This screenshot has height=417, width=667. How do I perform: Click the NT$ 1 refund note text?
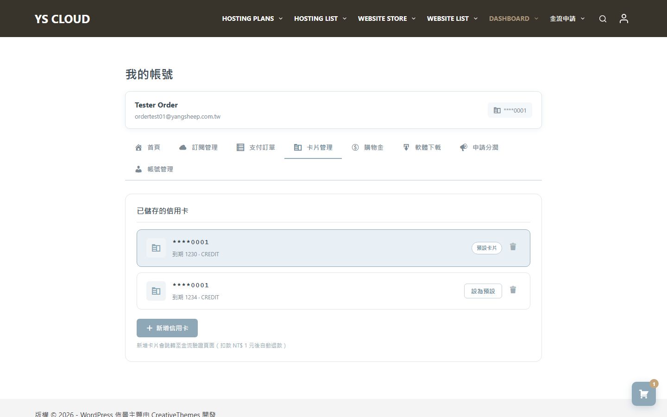point(211,346)
